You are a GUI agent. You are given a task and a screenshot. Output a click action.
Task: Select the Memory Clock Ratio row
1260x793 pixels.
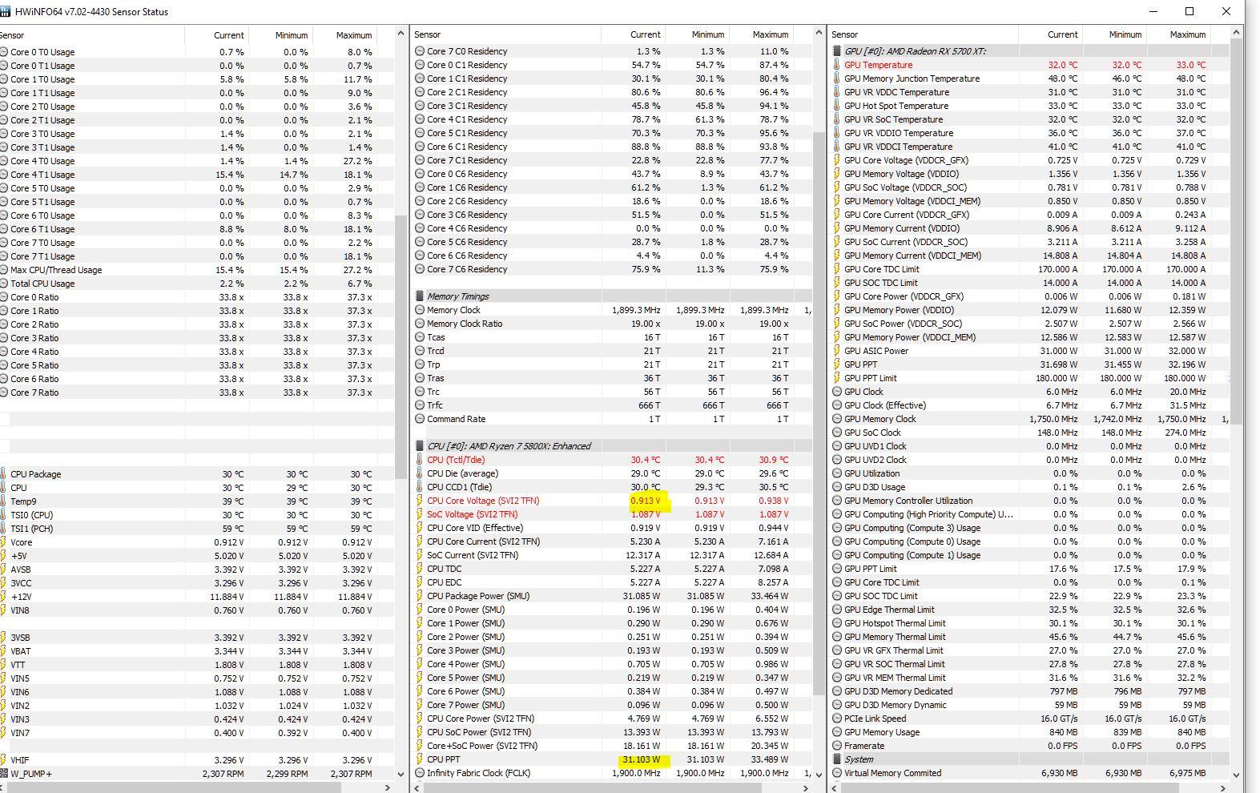tap(612, 324)
